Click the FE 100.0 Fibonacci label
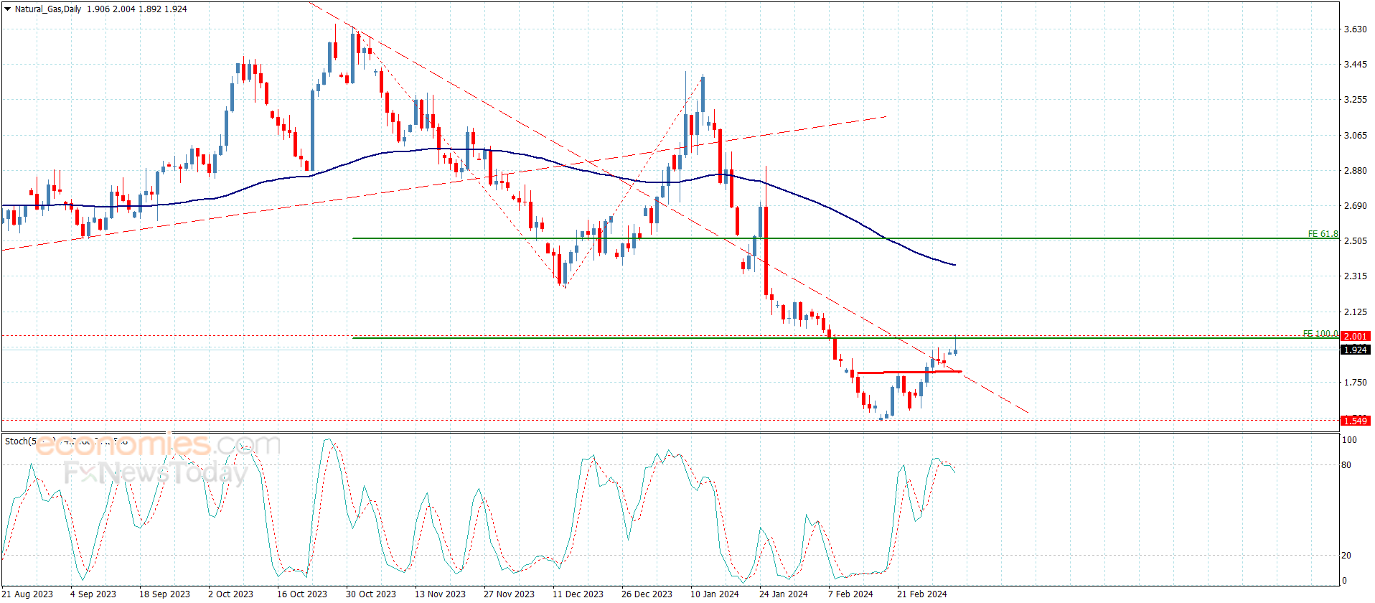 coord(1320,334)
